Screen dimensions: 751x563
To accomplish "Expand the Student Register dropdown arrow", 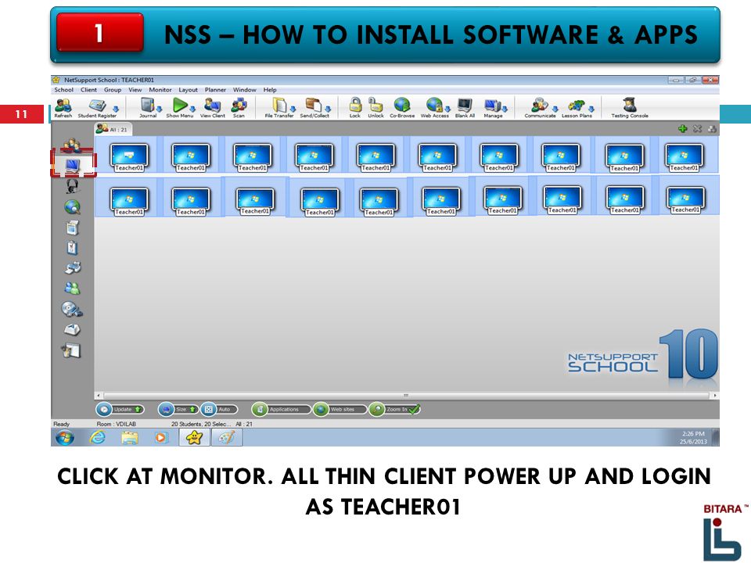I will (x=115, y=109).
